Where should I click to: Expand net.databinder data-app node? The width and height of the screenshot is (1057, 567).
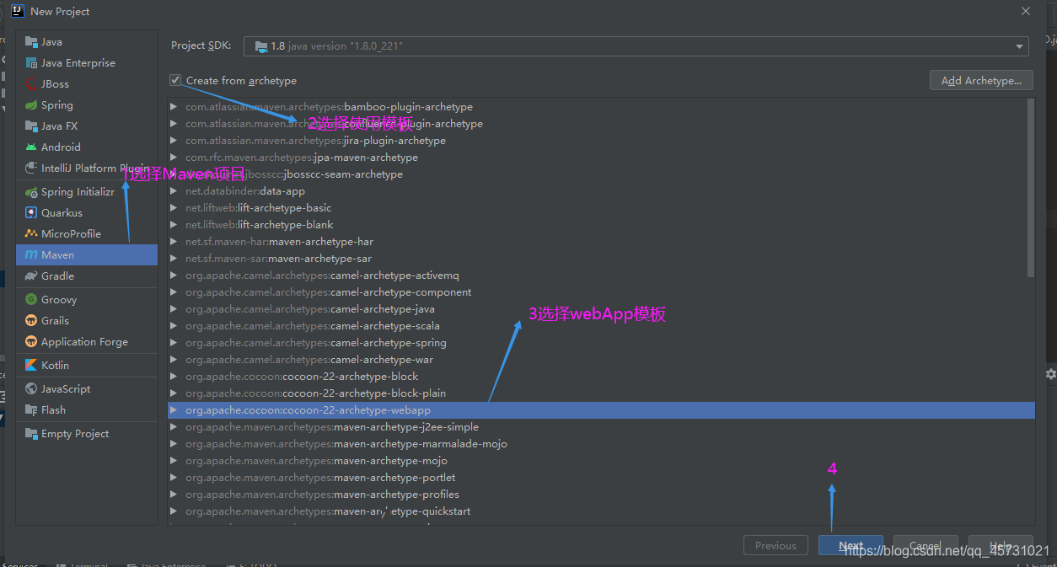(x=174, y=191)
